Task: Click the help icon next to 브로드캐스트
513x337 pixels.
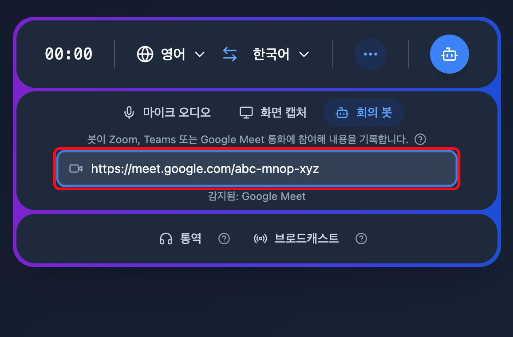Action: click(361, 239)
